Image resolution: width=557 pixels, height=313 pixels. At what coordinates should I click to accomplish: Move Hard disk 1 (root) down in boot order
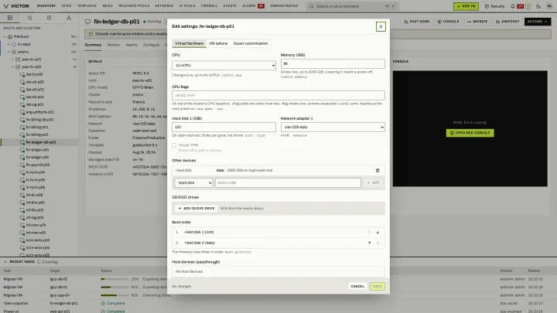coord(378,233)
